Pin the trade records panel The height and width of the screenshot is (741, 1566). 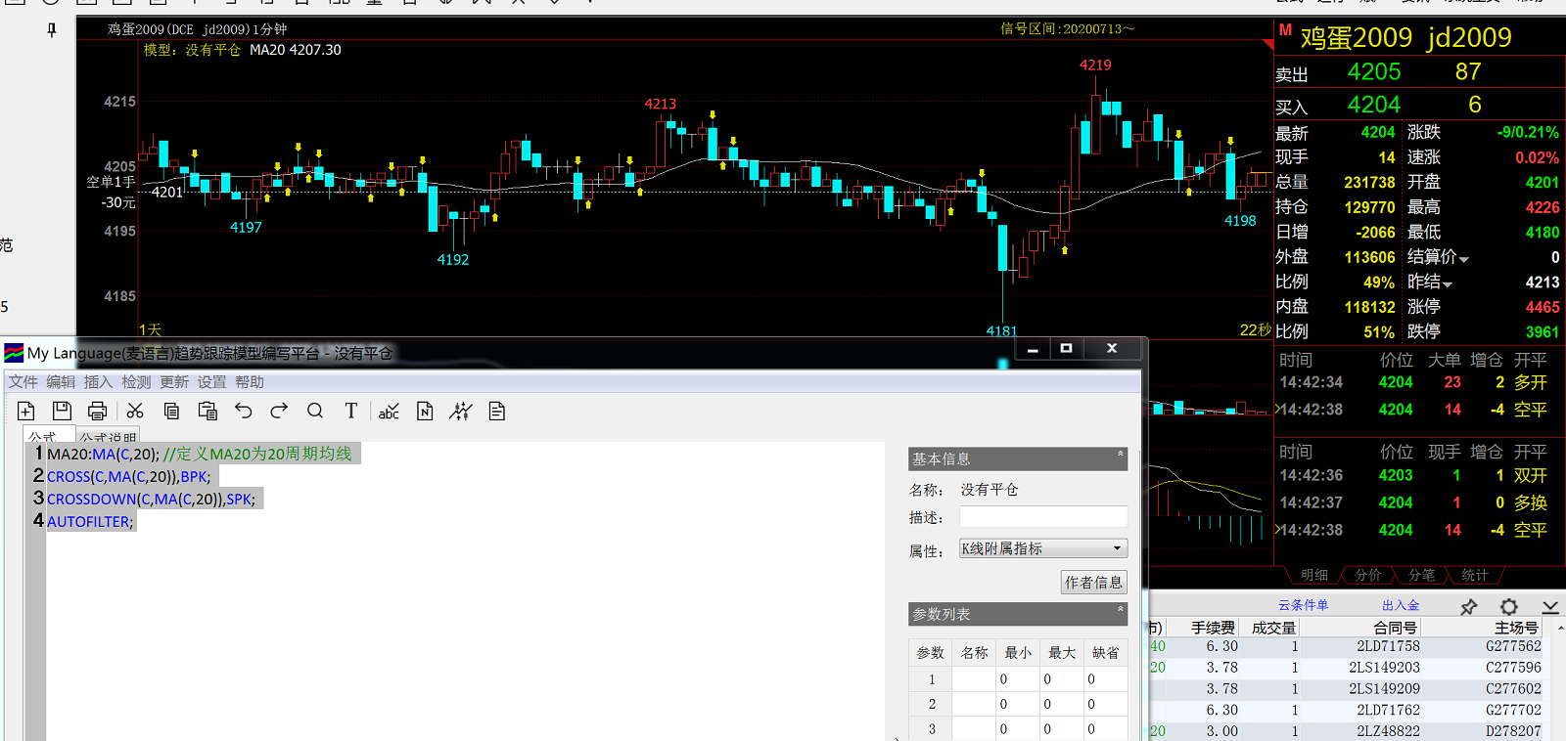point(1468,607)
